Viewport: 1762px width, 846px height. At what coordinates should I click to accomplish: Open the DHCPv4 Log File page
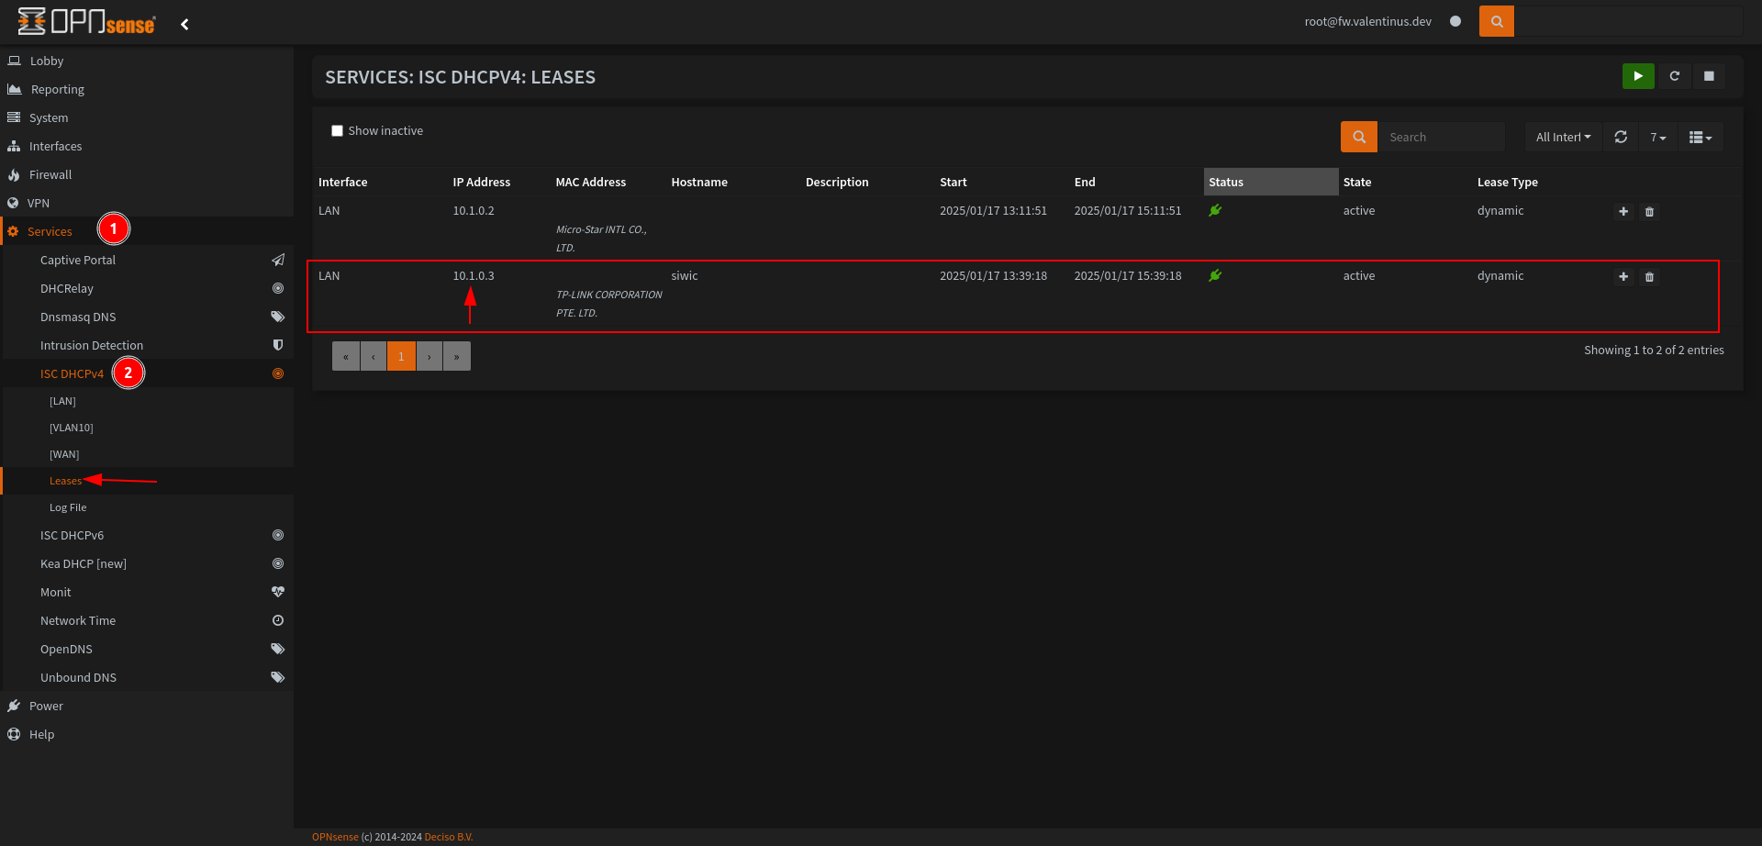click(68, 507)
